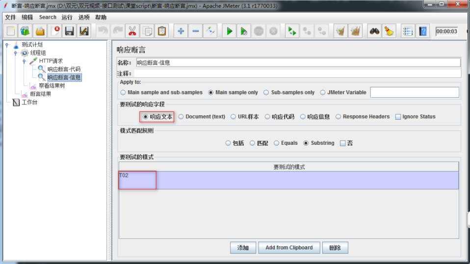Start the test with green Play icon
This screenshot has height=264, width=470.
[x=229, y=31]
